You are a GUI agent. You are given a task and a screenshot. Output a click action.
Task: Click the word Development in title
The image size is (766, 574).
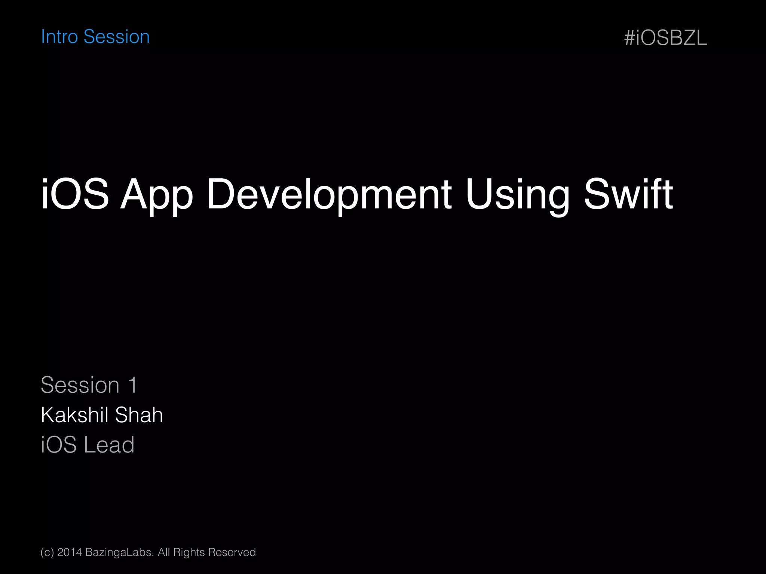329,194
